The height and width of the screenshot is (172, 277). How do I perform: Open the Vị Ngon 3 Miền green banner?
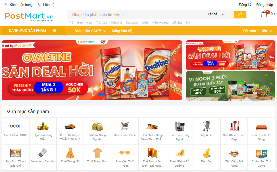(230, 86)
